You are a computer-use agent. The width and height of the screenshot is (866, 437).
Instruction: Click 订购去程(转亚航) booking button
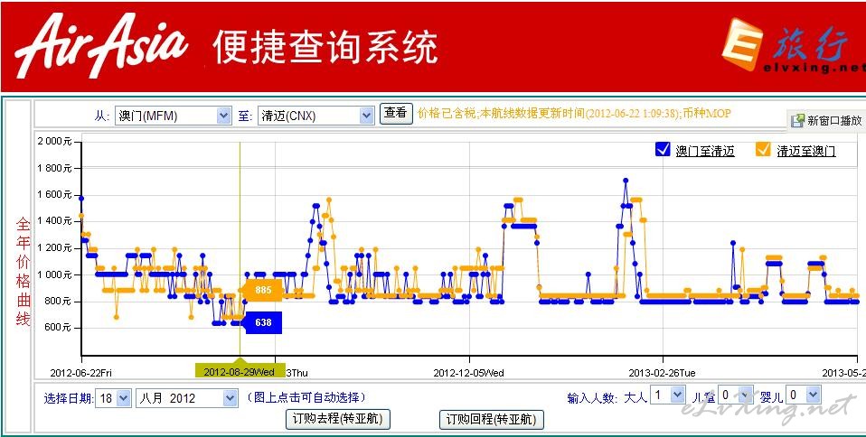coord(338,419)
